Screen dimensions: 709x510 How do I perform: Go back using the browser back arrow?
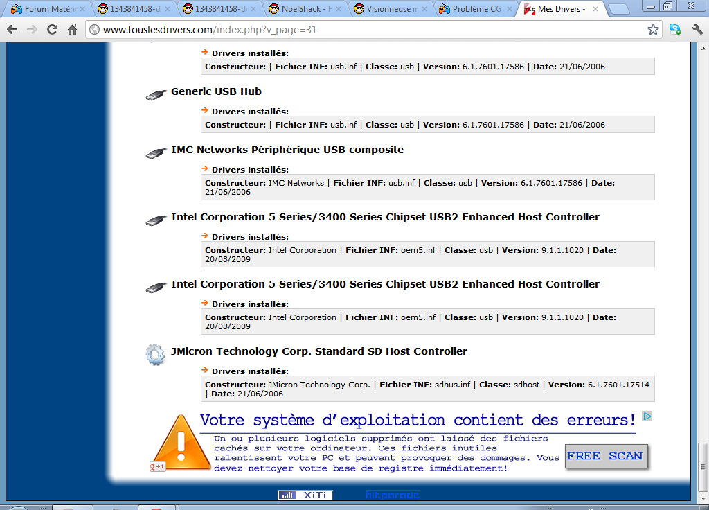pyautogui.click(x=12, y=30)
